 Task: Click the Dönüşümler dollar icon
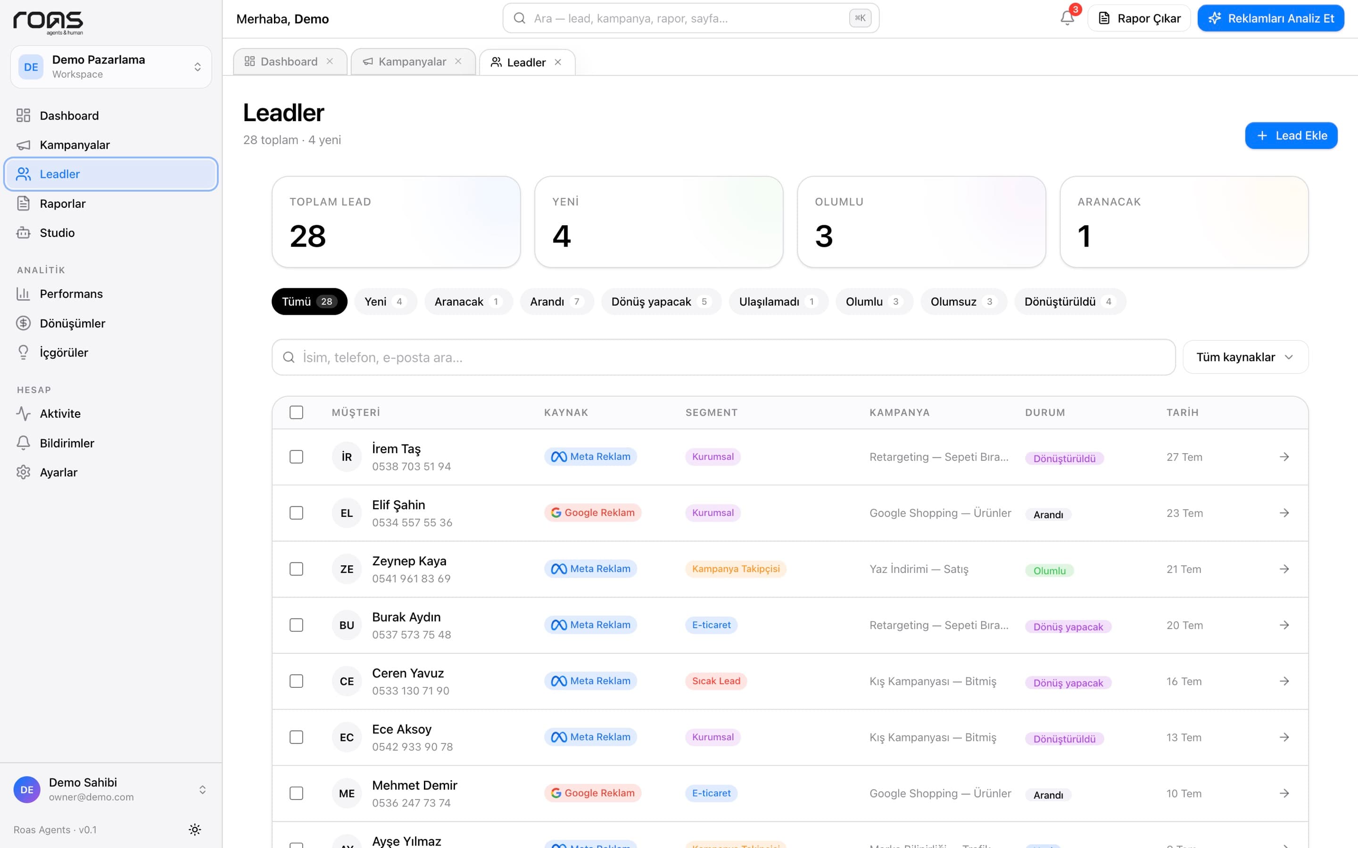tap(23, 323)
